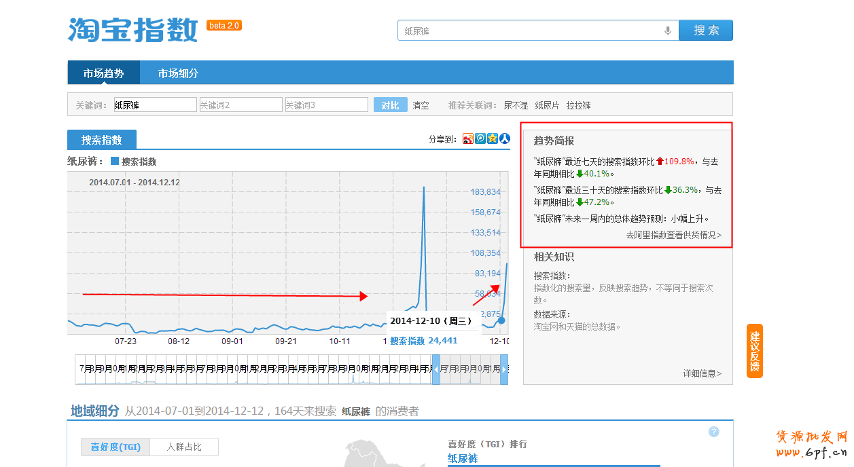Viewport: 854px width, 467px height.
Task: Click the 清空 clear link
Action: click(421, 105)
